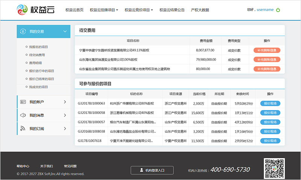Click the 我的帐户 ID card icon
This screenshot has height=180, width=301.
coord(23,102)
